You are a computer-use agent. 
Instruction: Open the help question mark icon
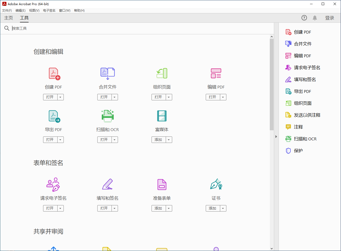pos(304,18)
